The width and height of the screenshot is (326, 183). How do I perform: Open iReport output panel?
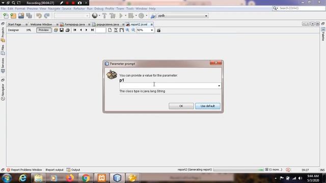(55, 170)
